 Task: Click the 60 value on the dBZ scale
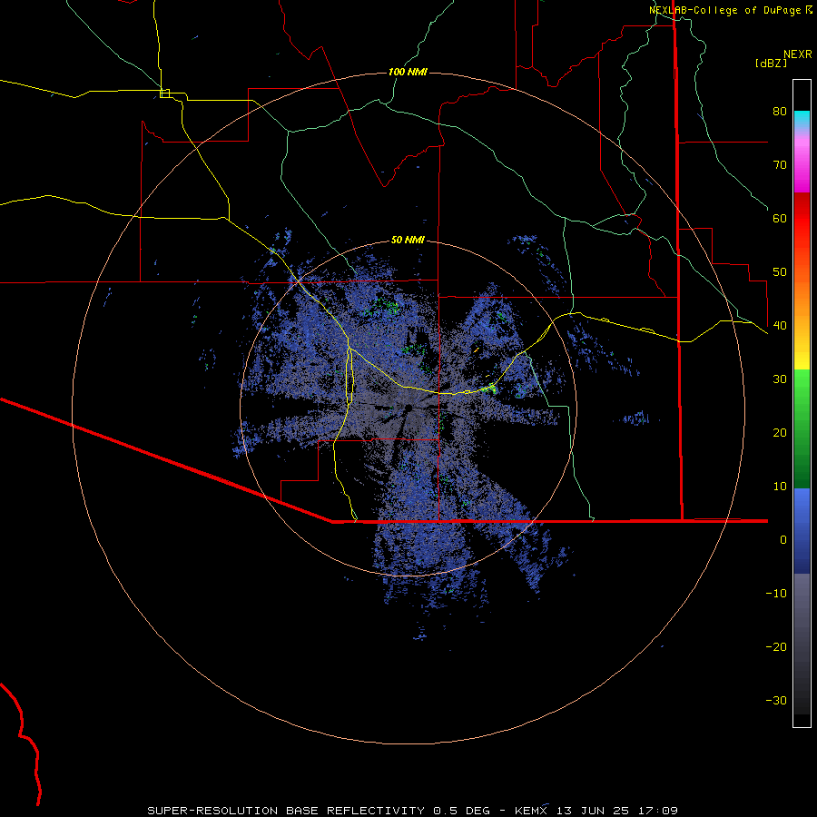point(780,218)
